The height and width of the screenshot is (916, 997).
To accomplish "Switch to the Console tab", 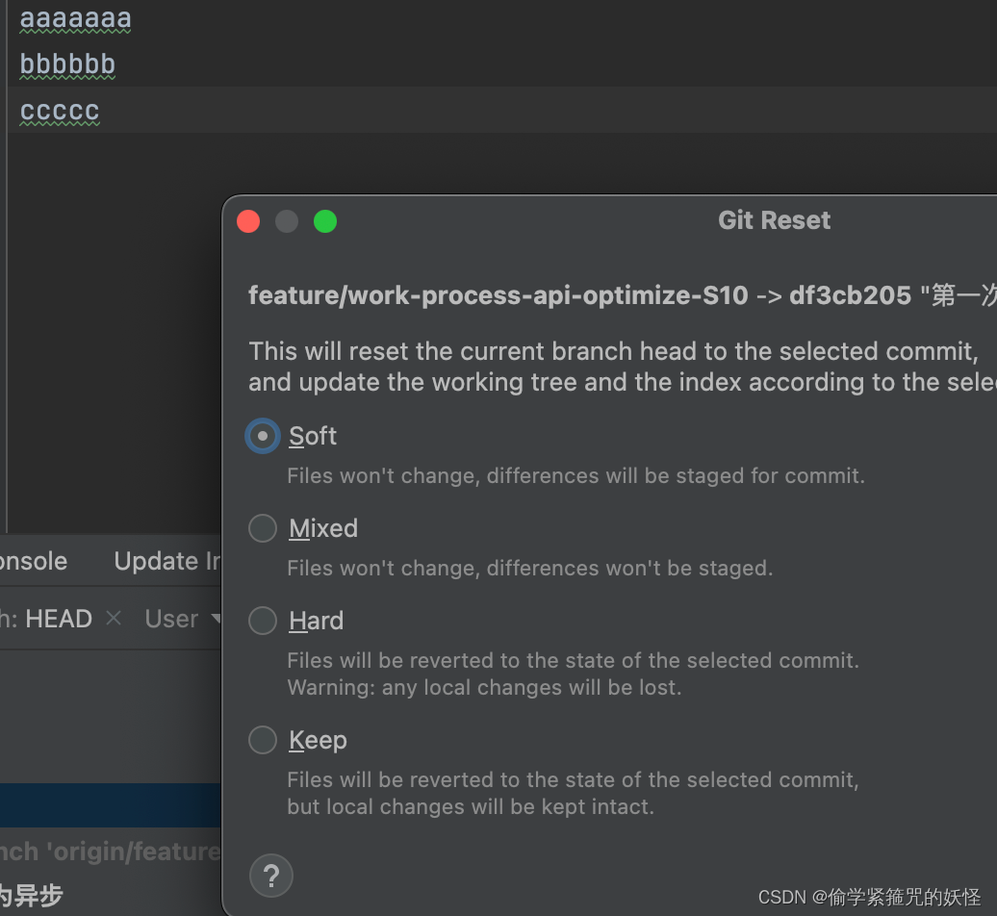I will click(33, 561).
